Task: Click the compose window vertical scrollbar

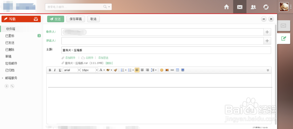Action: [275, 74]
